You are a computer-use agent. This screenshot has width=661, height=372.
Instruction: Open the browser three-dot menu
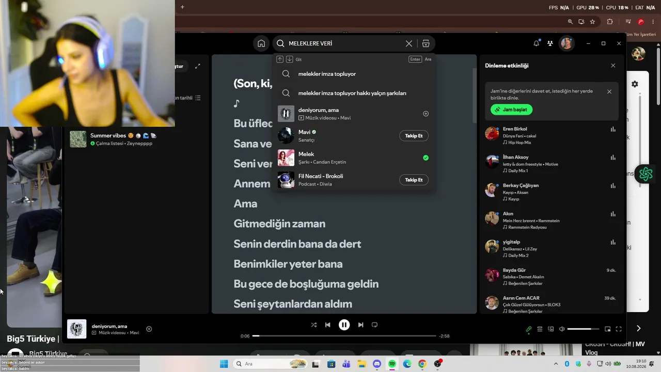[653, 22]
